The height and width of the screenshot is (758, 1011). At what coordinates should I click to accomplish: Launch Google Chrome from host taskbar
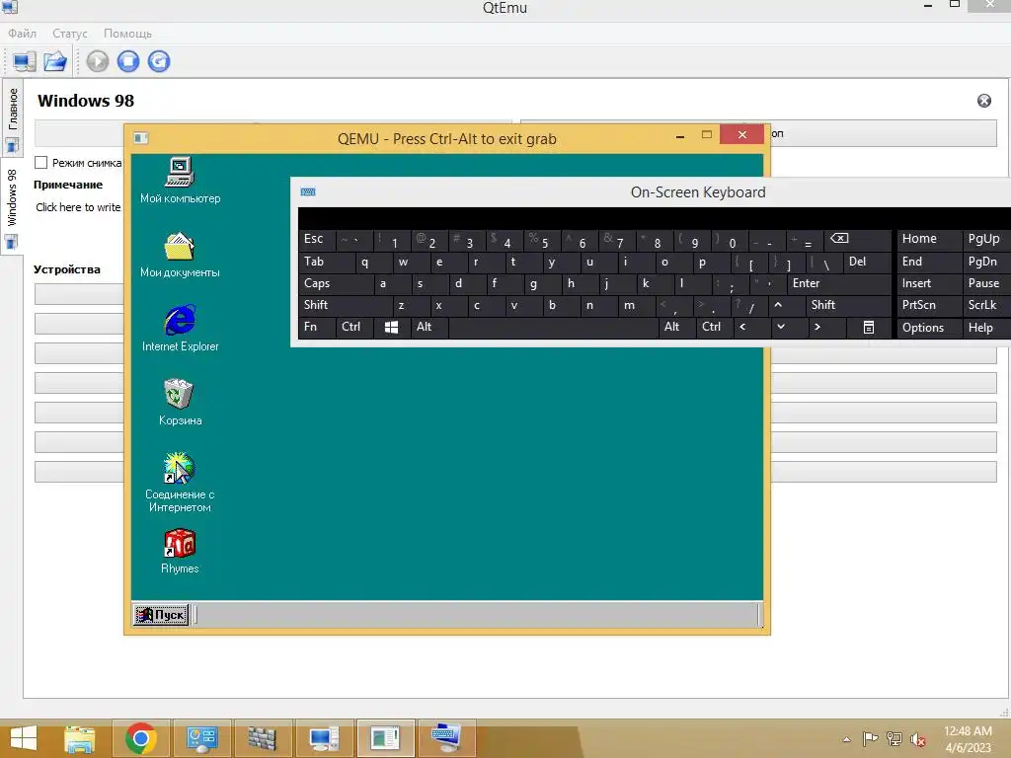pyautogui.click(x=140, y=738)
